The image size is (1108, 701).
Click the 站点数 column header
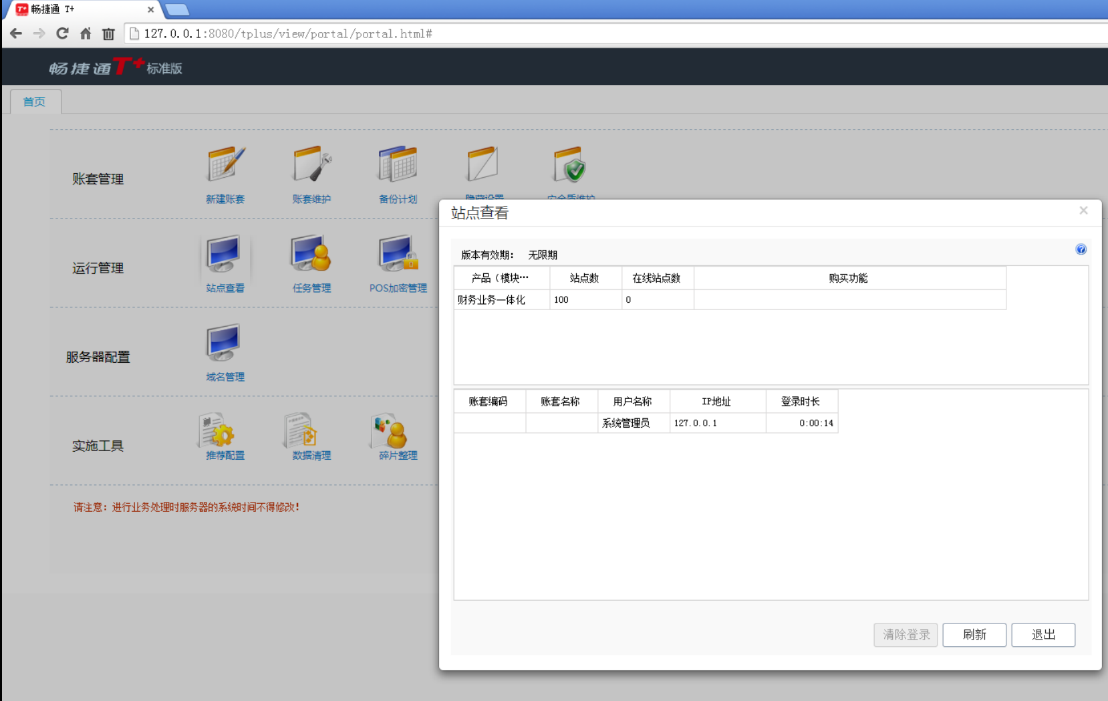pos(585,278)
